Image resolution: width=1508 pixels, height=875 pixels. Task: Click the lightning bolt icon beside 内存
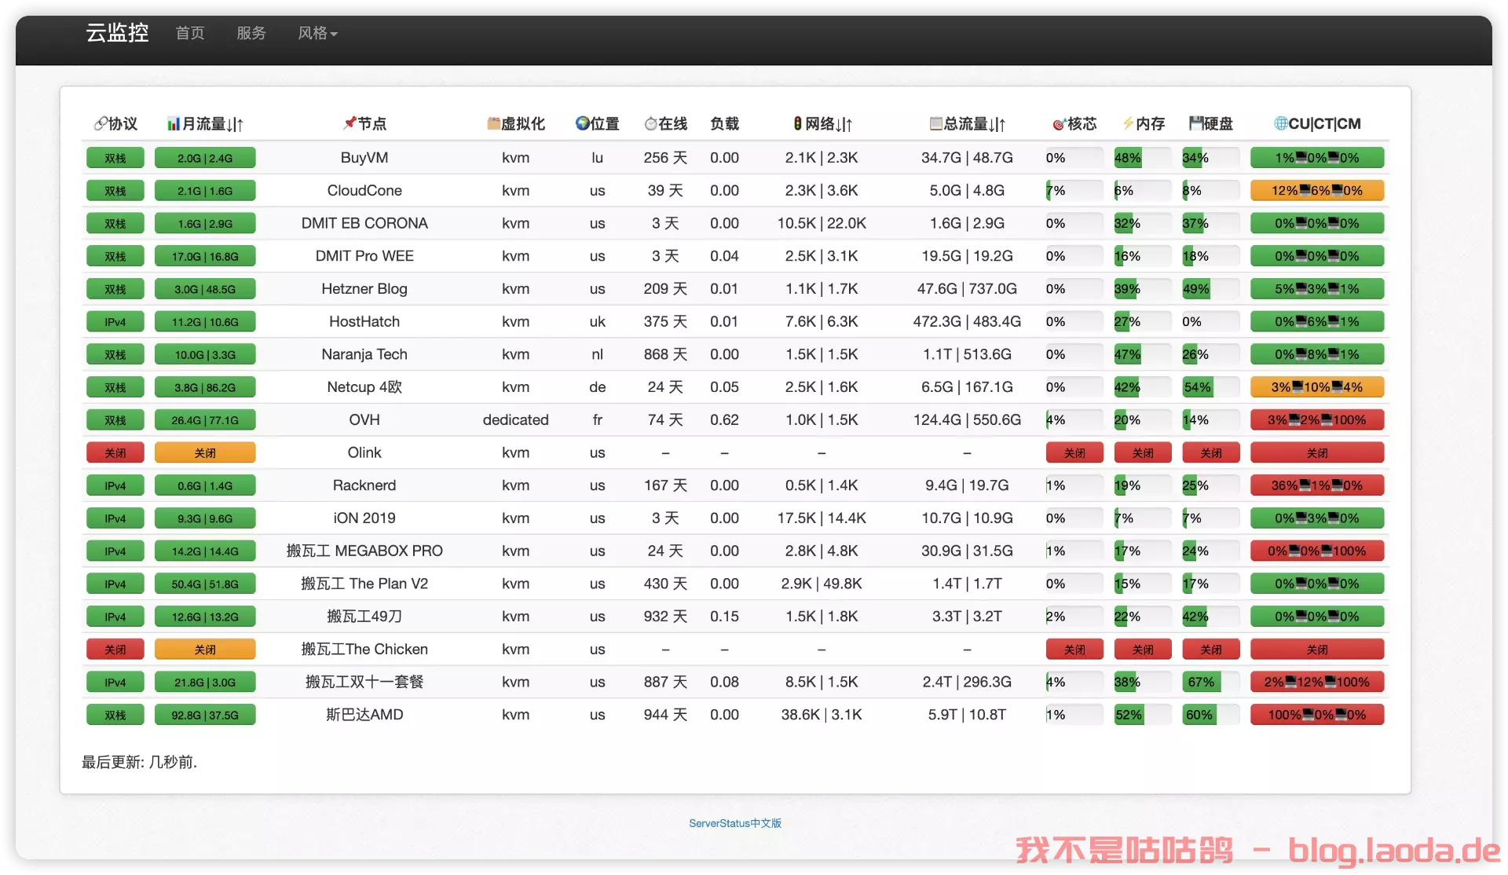[x=1128, y=123]
